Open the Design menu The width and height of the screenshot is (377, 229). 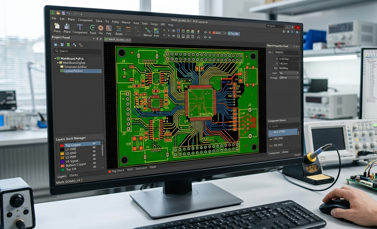pyautogui.click(x=154, y=24)
